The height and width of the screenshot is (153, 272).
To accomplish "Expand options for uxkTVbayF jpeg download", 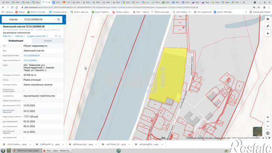I will pos(129,144).
